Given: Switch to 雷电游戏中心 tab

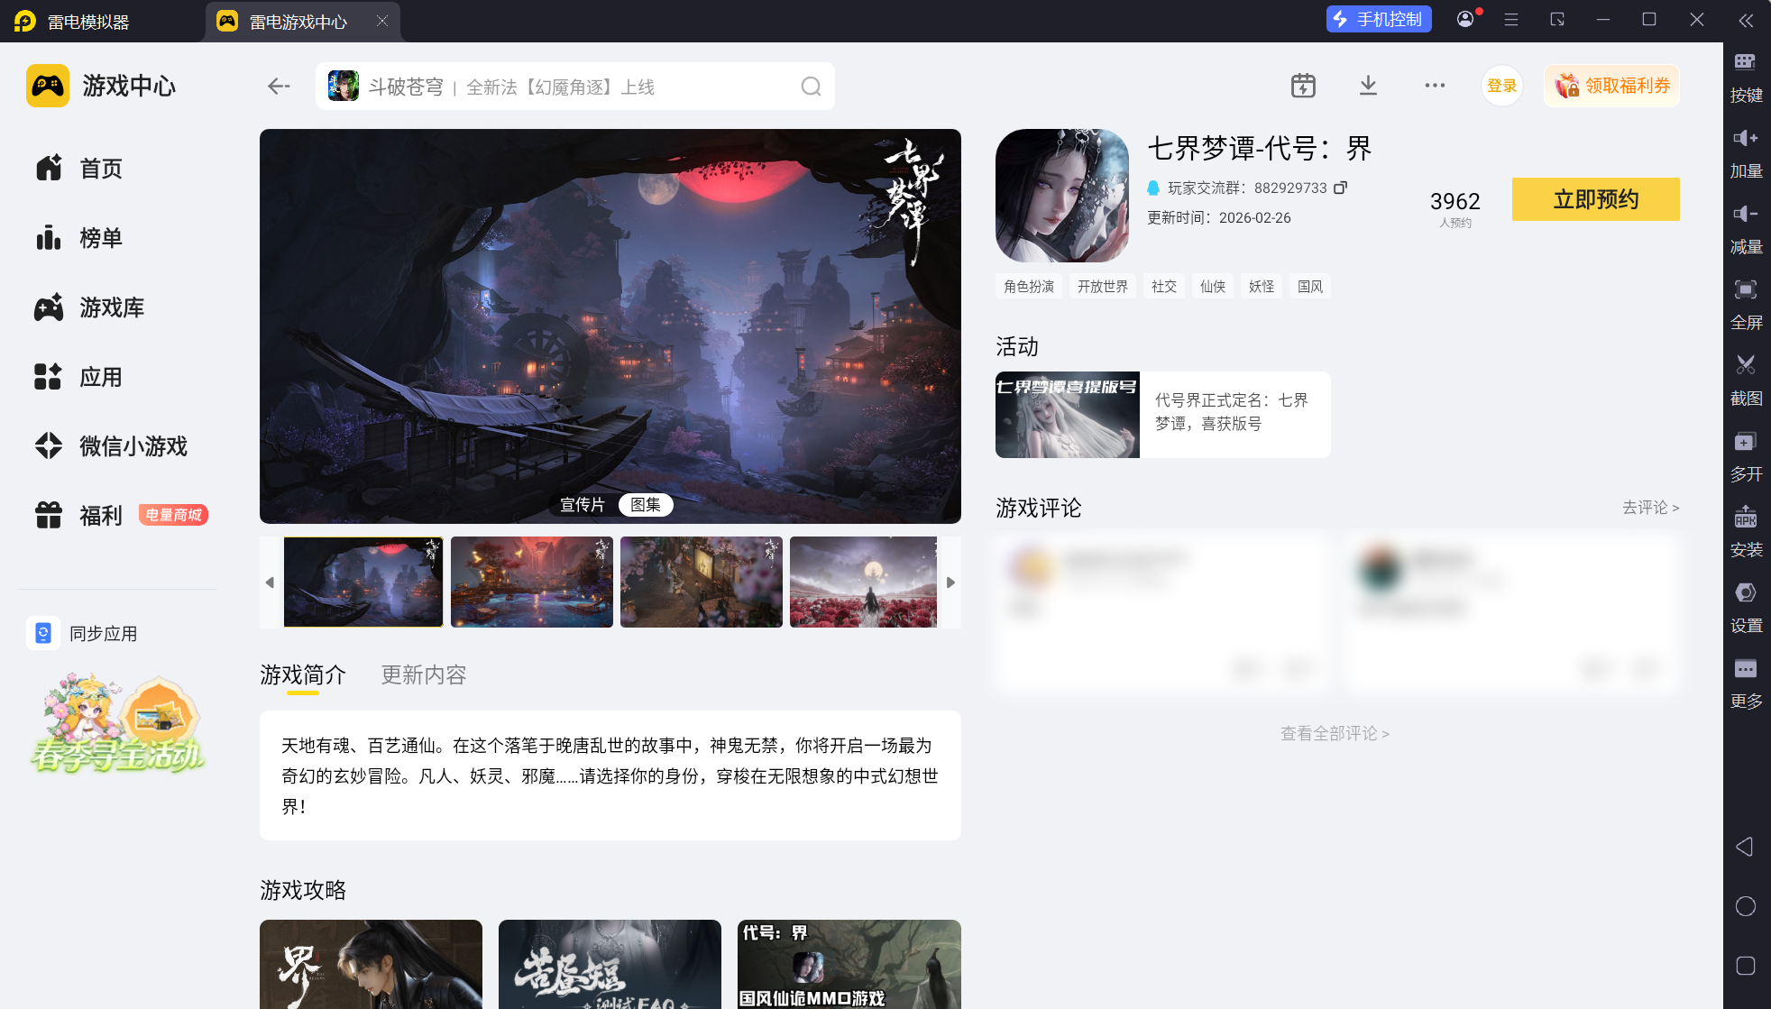Looking at the screenshot, I should (303, 22).
